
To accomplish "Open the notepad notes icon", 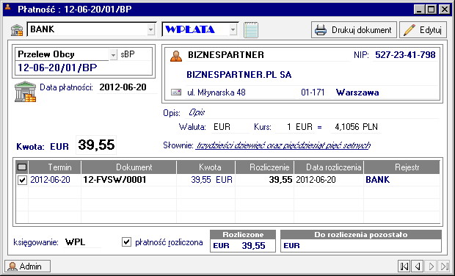I will [251, 30].
